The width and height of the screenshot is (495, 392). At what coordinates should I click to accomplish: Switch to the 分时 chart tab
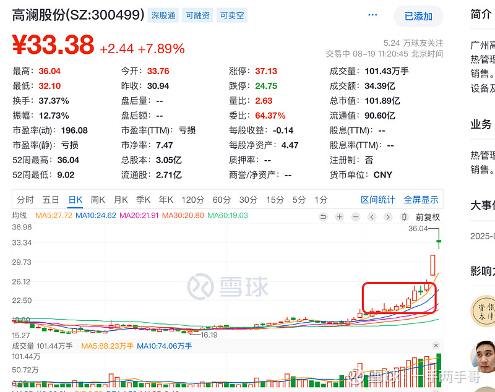pos(25,200)
